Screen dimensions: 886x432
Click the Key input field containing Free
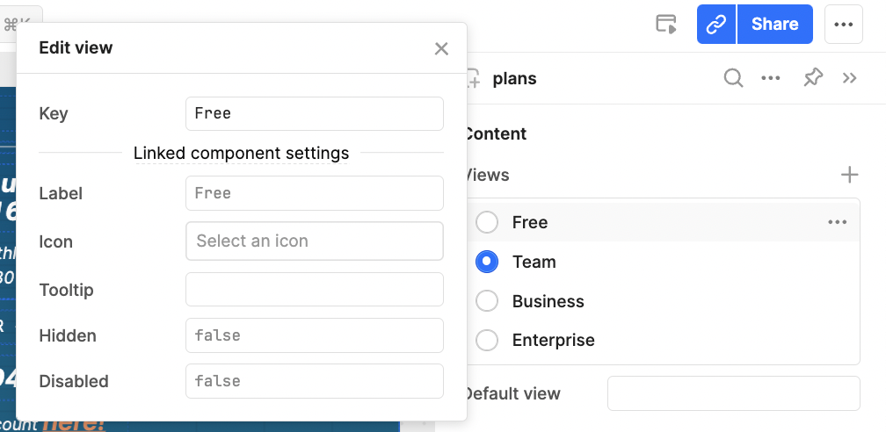(x=314, y=113)
